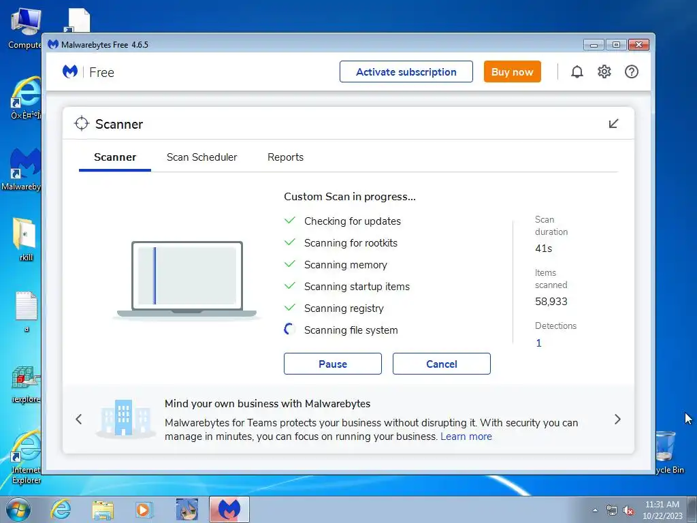
Task: Click the detections count 1
Action: click(x=539, y=343)
